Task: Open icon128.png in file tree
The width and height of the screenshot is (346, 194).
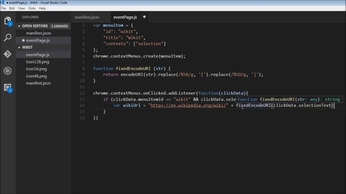Action: click(37, 62)
